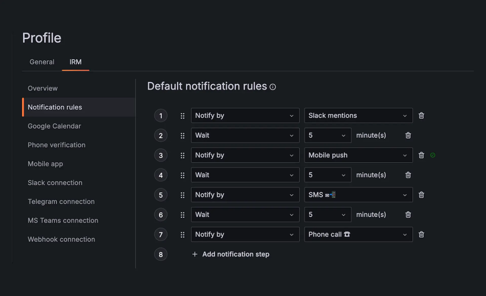The image size is (486, 296).
Task: Open the Slack mentions channel dropdown
Action: [x=358, y=116]
